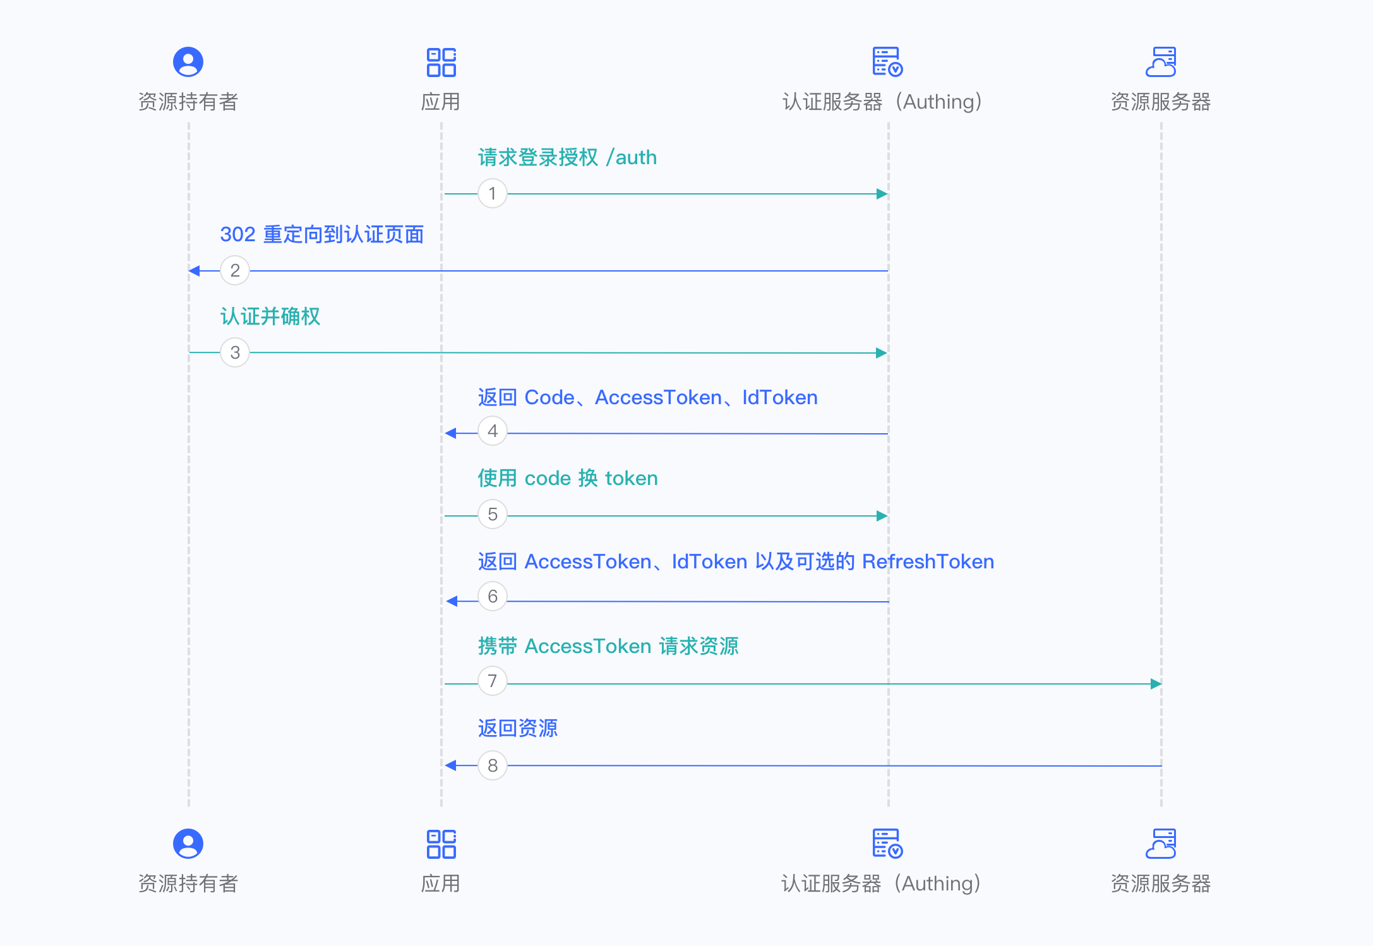The image size is (1373, 946).
Task: Click the top resource owner user icon
Action: click(188, 62)
